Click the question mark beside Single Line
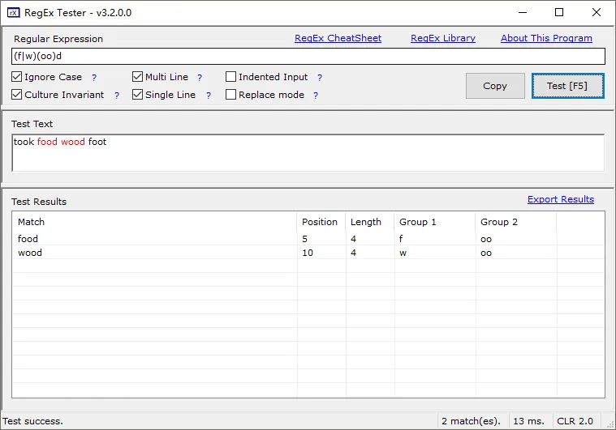 point(209,96)
